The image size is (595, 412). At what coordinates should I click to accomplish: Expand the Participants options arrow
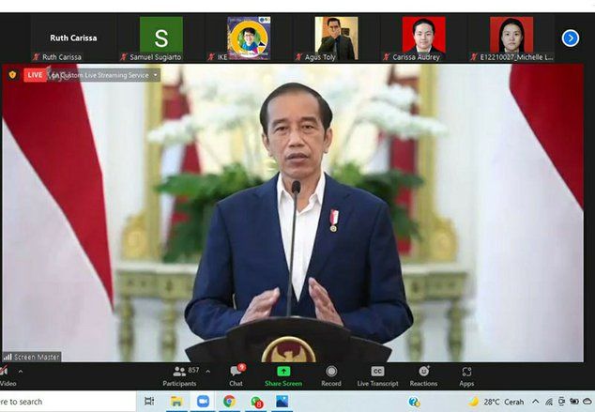pyautogui.click(x=207, y=372)
